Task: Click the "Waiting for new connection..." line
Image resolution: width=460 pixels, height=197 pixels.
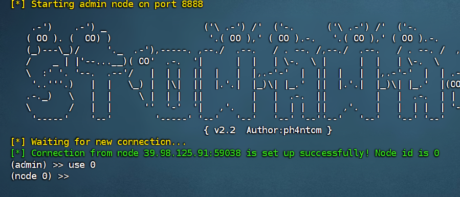Action: click(98, 142)
